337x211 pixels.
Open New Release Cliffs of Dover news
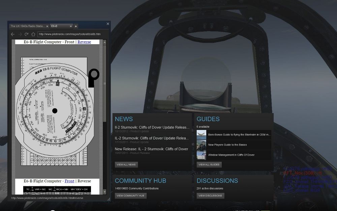151,149
